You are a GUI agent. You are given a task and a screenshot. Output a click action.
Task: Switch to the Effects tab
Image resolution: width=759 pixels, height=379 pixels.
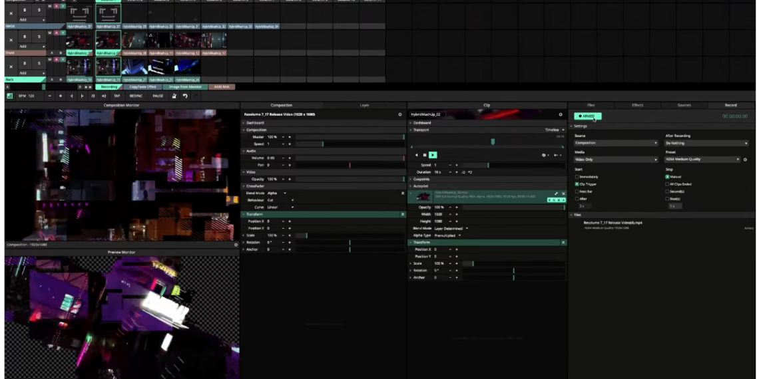pyautogui.click(x=637, y=105)
